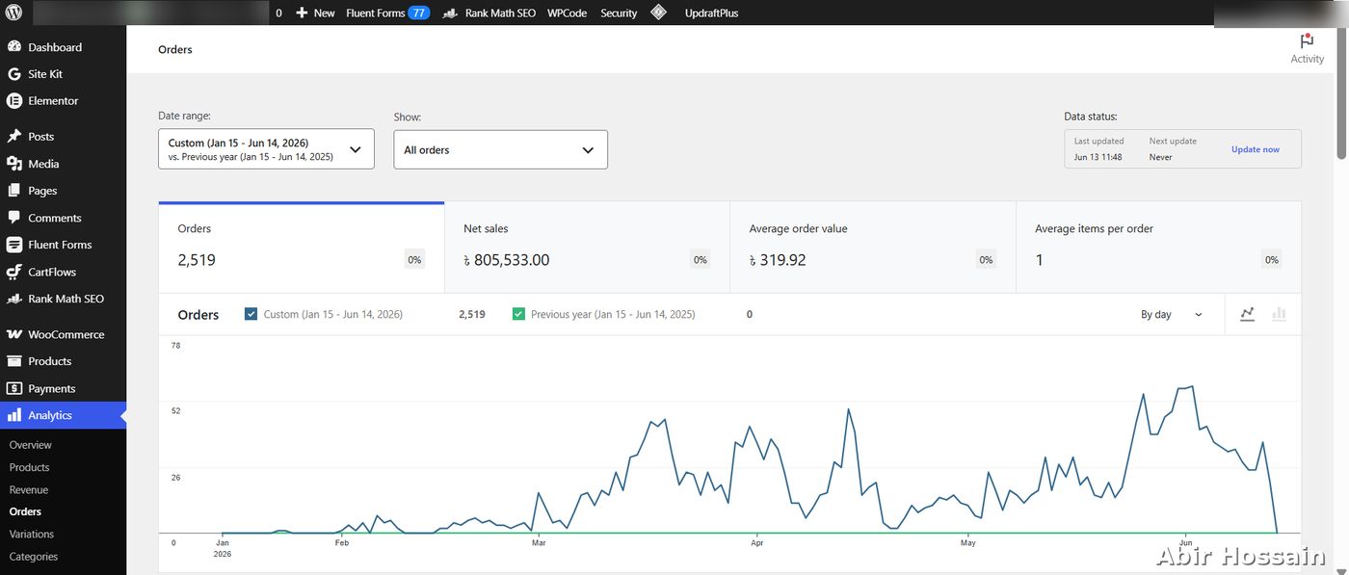Select Average items per order tab
Viewport: 1349px width, 575px height.
coord(1158,247)
